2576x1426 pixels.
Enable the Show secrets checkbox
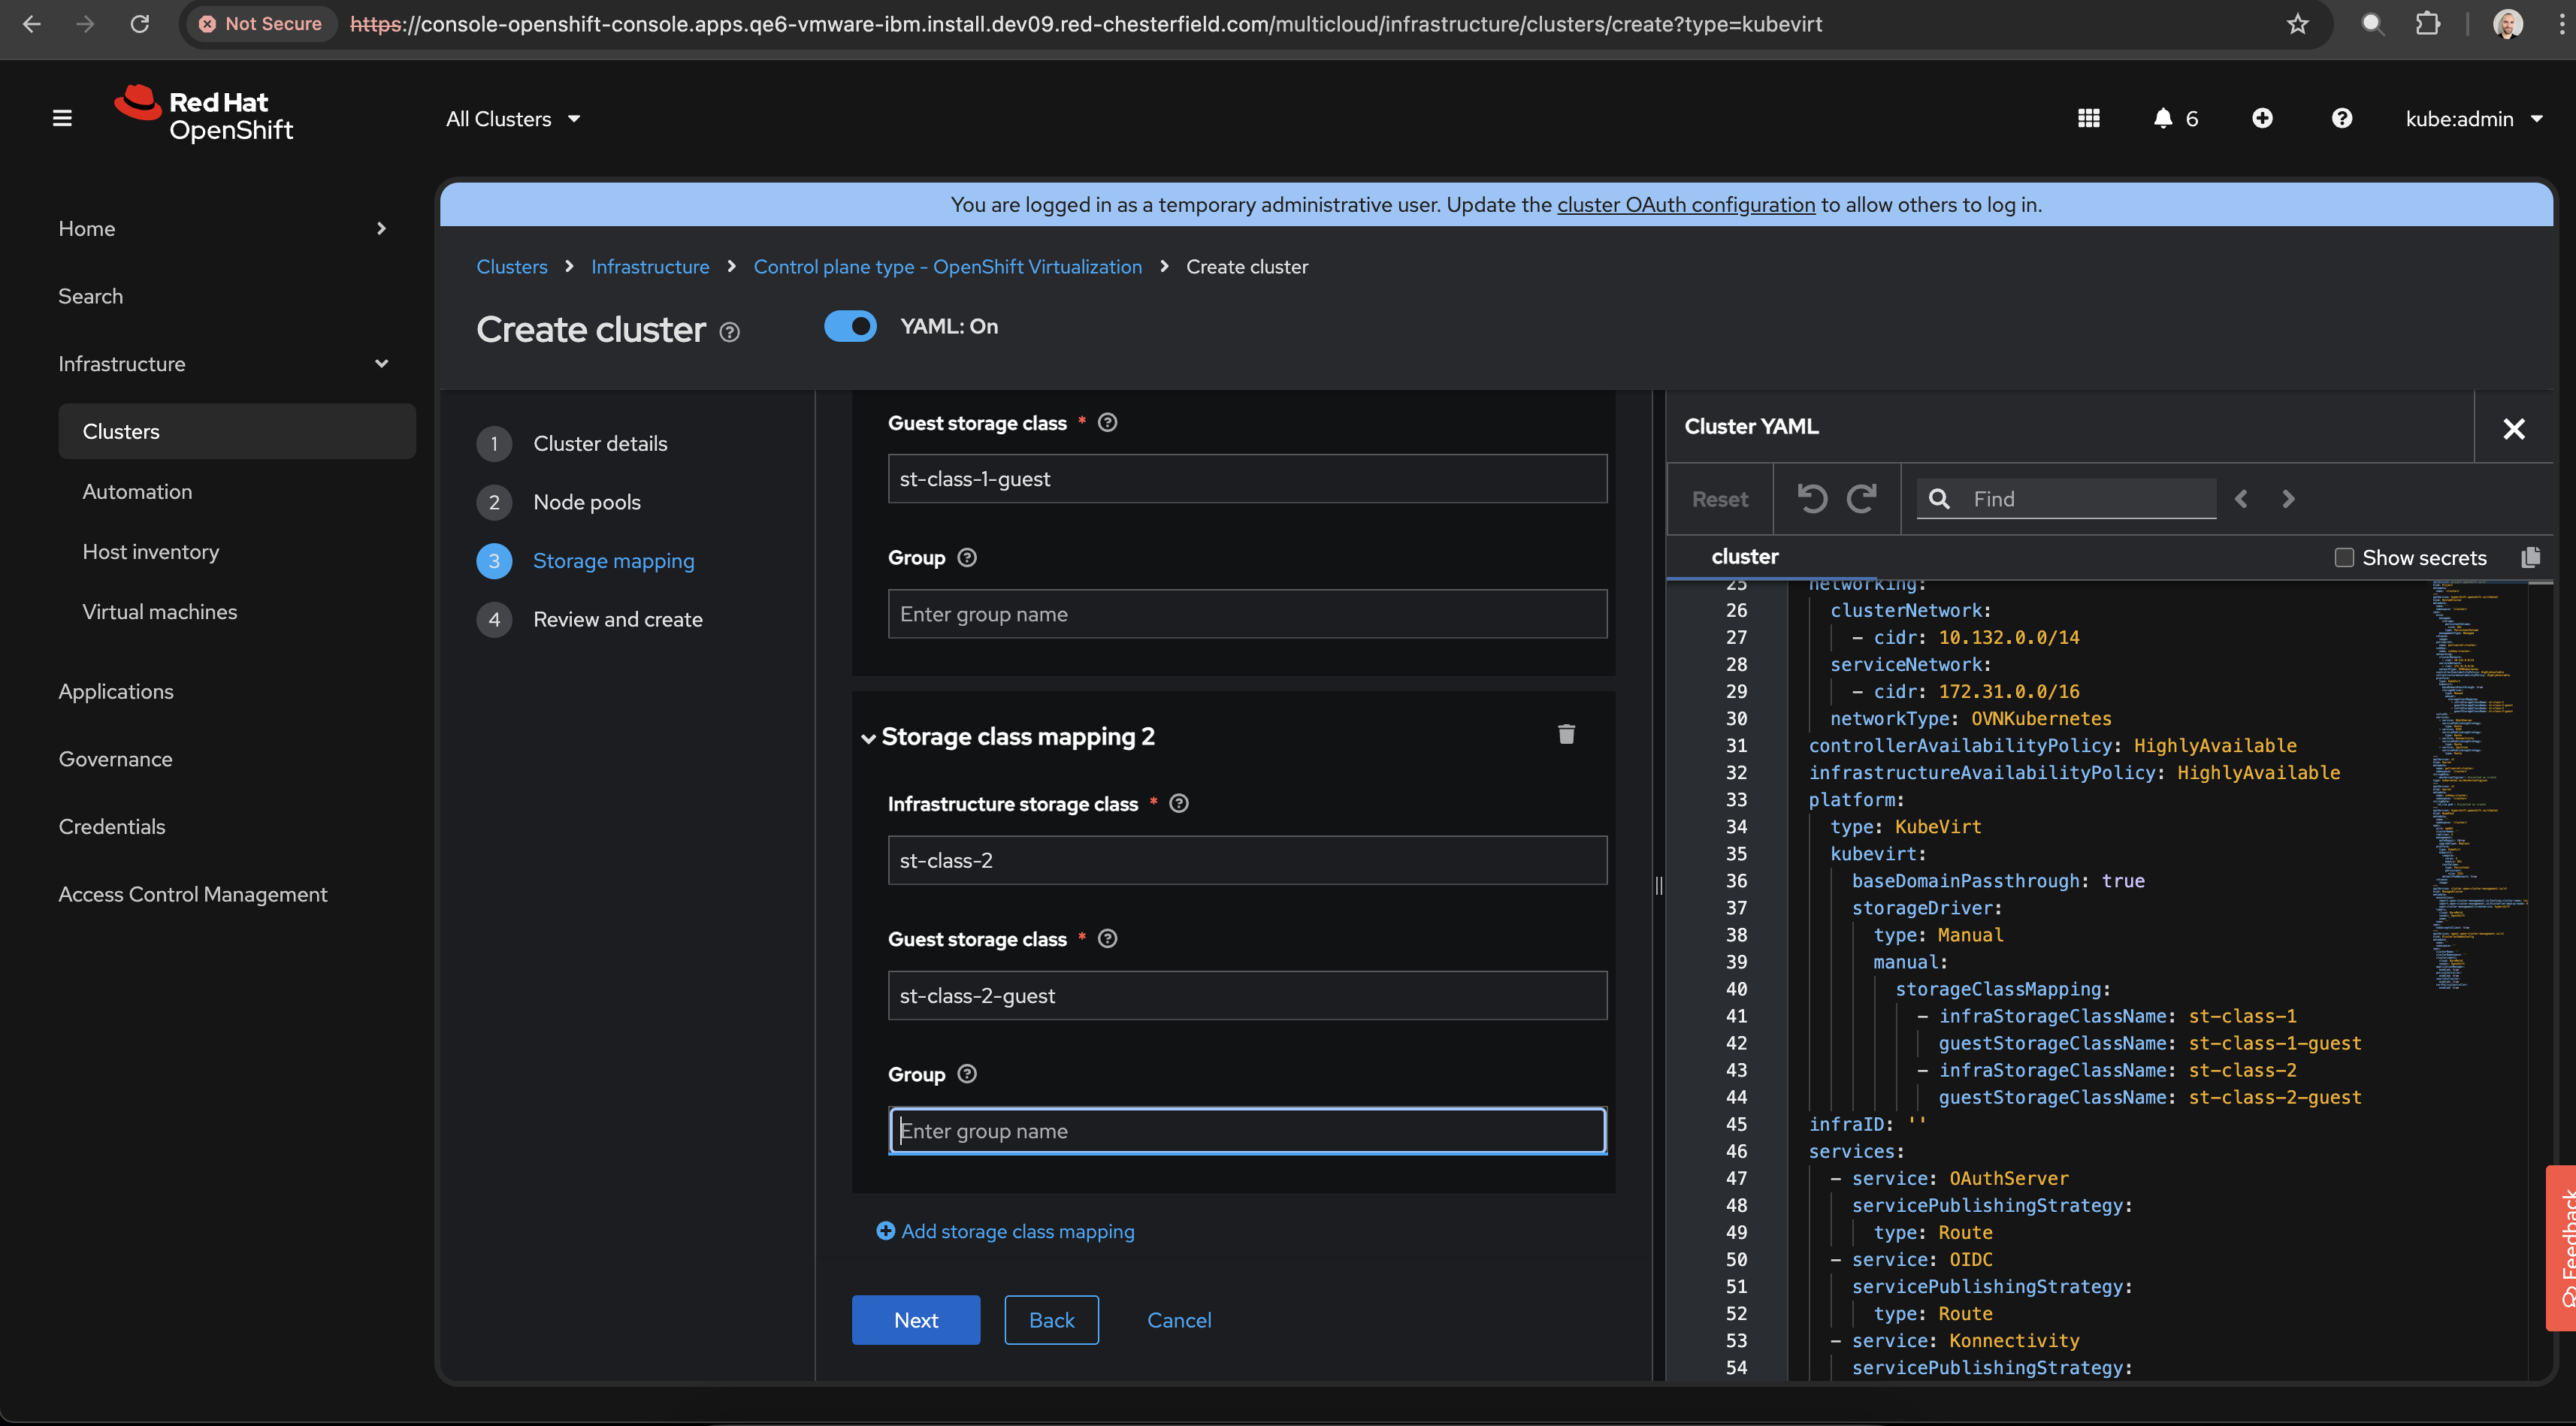point(2343,558)
